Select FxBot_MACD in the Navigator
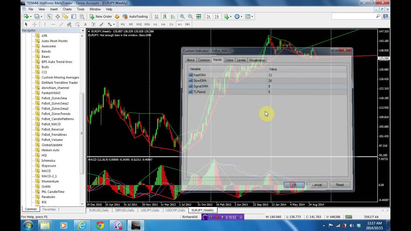Viewport: 411px width, 231px height. click(51, 124)
